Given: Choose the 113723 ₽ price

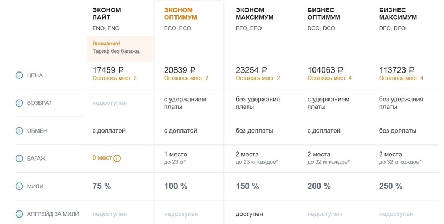Looking at the screenshot, I should click(x=397, y=70).
